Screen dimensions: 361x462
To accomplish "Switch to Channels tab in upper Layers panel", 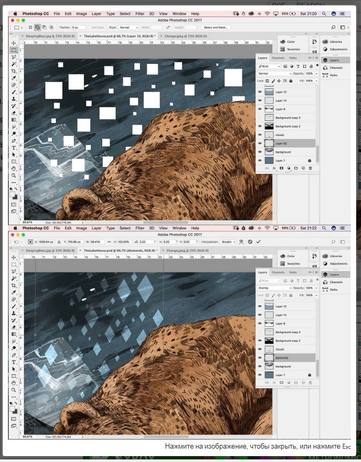I will [278, 58].
